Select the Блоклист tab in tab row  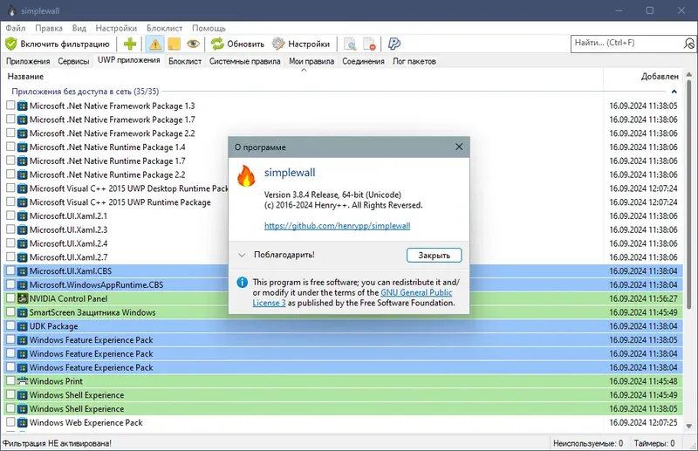click(185, 61)
